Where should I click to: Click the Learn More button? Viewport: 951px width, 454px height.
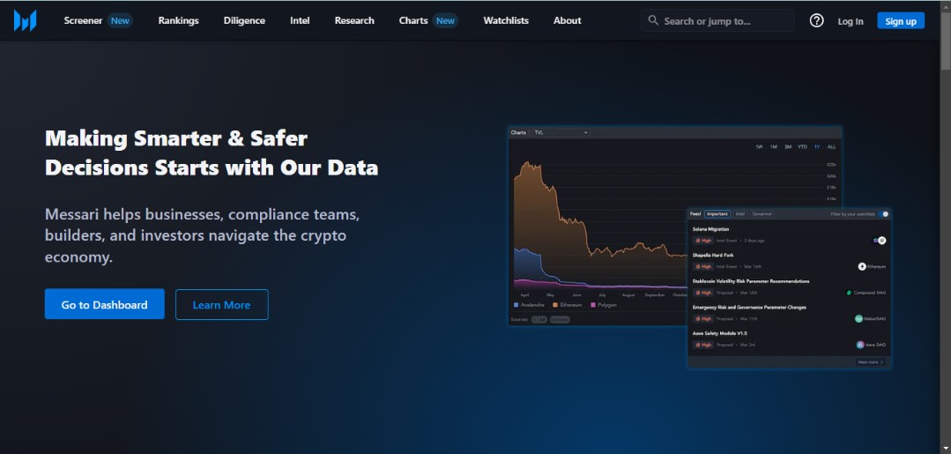(x=221, y=305)
